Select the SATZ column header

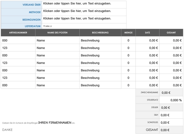tap(147, 32)
